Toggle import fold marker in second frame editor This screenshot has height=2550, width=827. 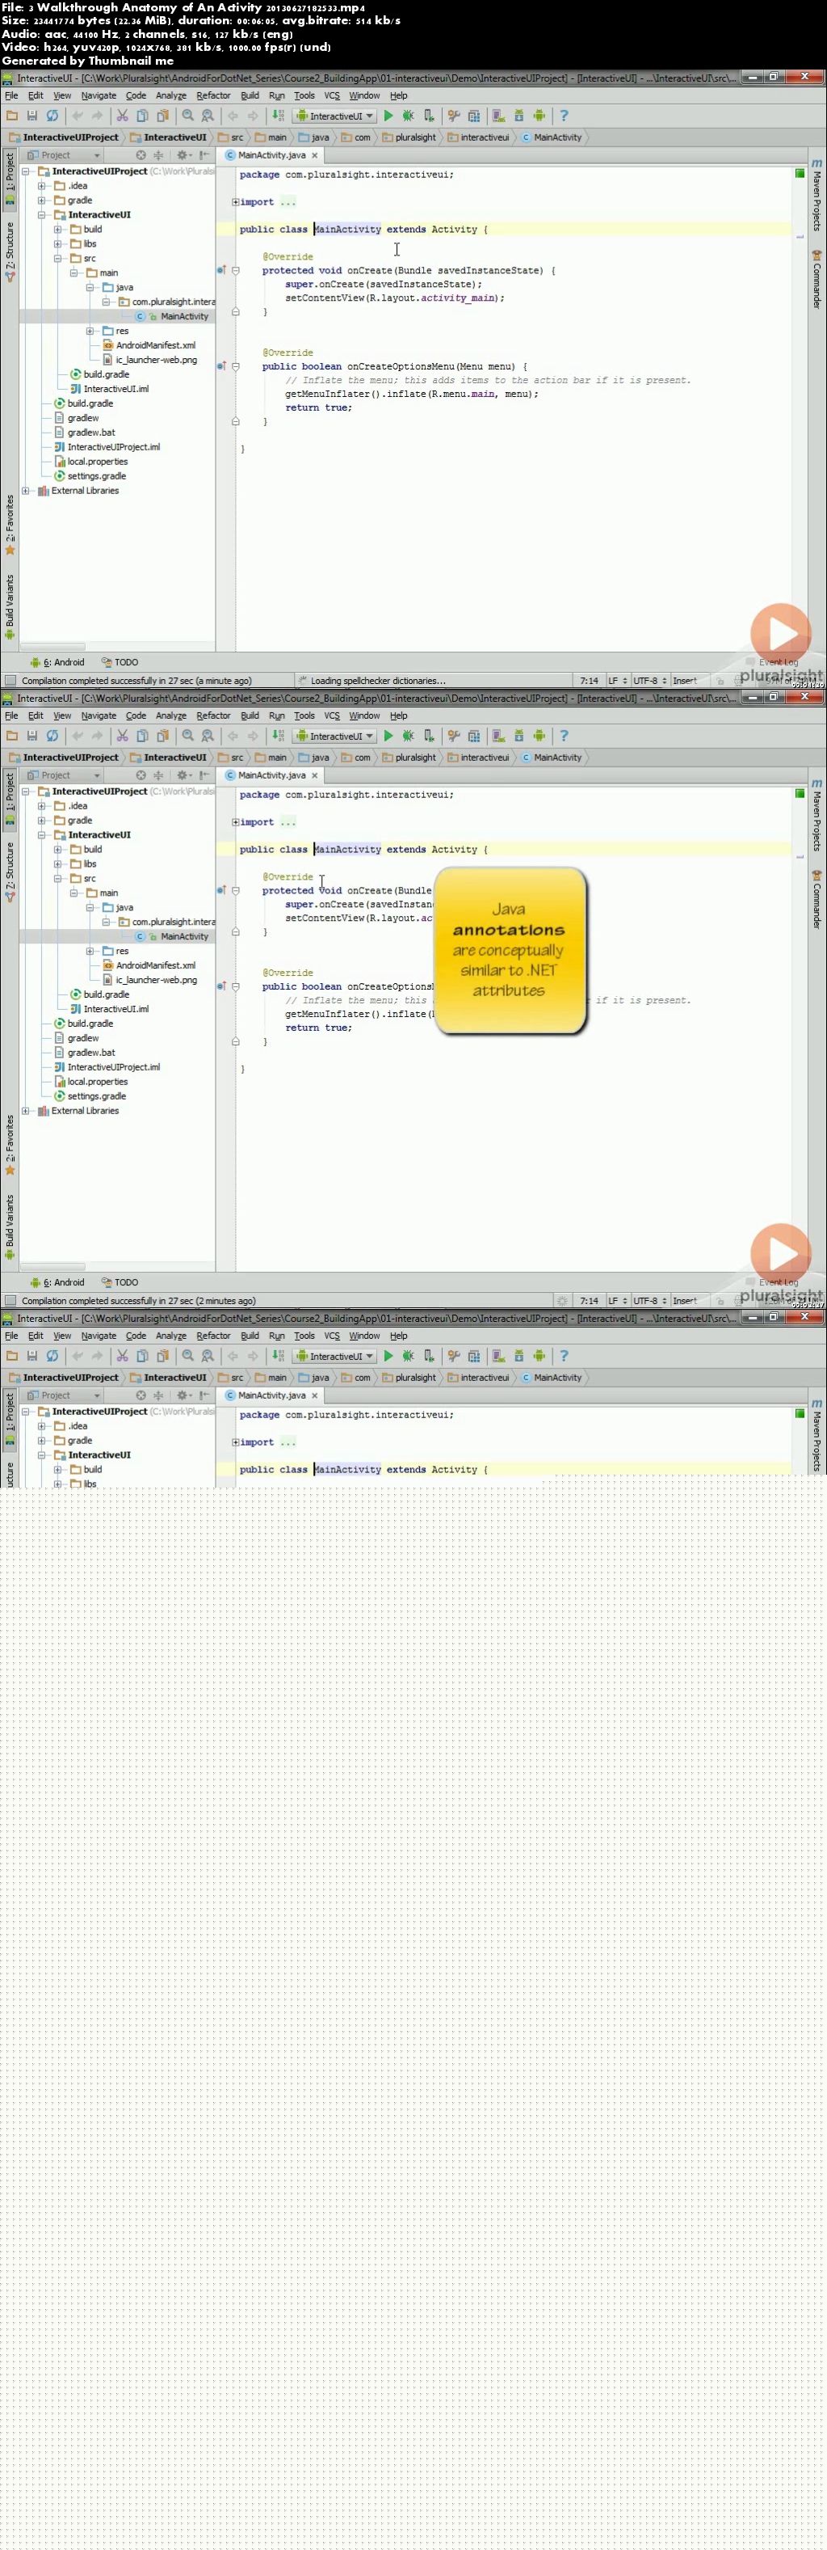(236, 821)
